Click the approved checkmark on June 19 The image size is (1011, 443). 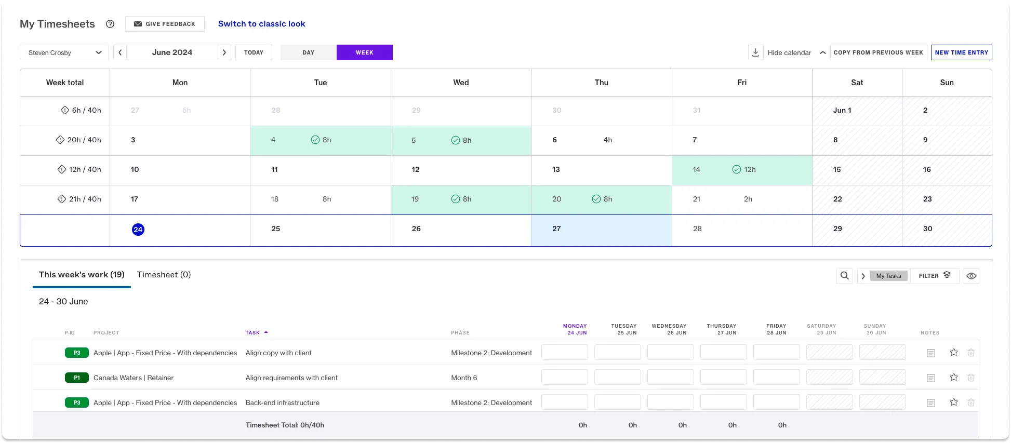click(x=456, y=199)
